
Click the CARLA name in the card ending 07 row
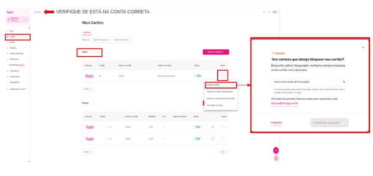tap(122, 76)
